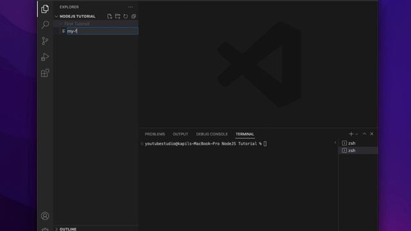Create a new terminal with the plus icon
Screen dimensions: 411x231
(351, 134)
